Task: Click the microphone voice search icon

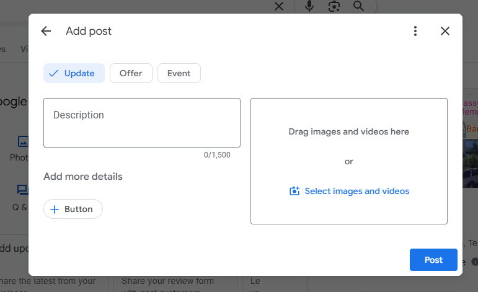Action: point(309,6)
